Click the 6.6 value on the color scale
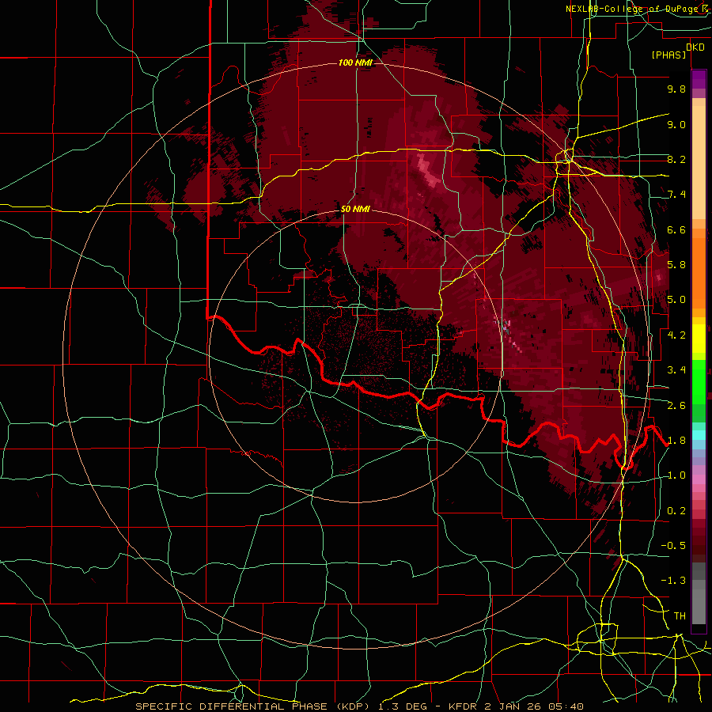The width and height of the screenshot is (712, 712). [x=676, y=229]
